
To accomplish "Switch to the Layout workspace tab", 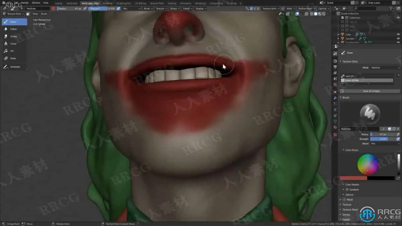I will (58, 3).
